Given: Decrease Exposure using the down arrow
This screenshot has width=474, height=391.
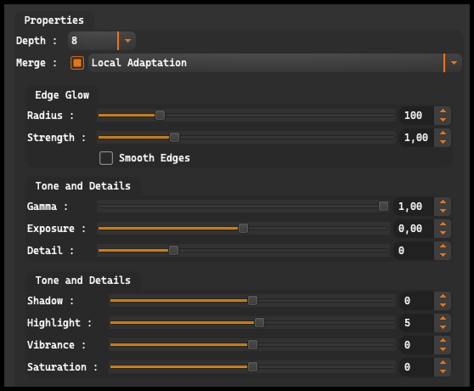Looking at the screenshot, I should click(x=443, y=233).
